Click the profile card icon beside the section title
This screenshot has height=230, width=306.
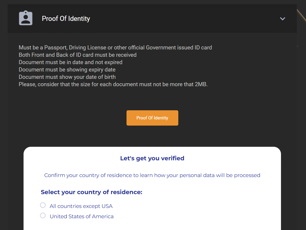pos(26,18)
